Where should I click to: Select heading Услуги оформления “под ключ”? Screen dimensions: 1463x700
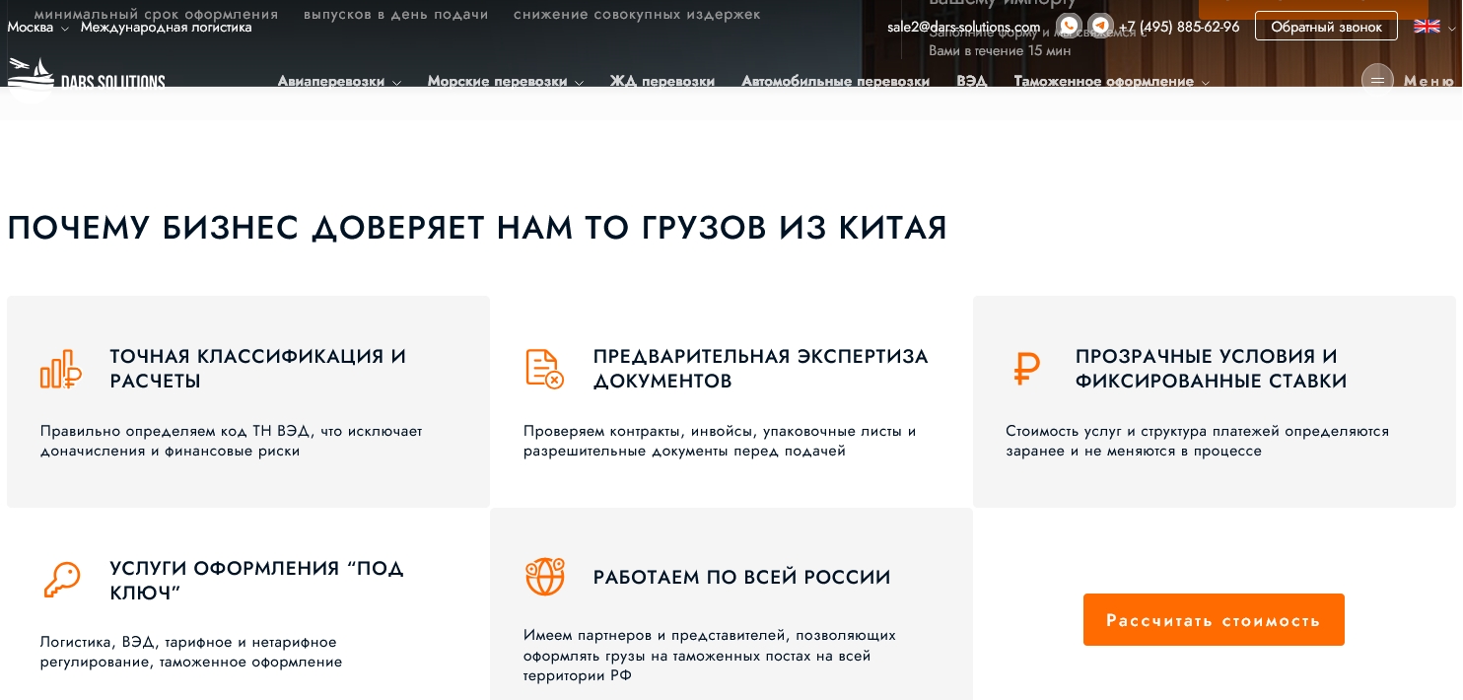(x=256, y=581)
